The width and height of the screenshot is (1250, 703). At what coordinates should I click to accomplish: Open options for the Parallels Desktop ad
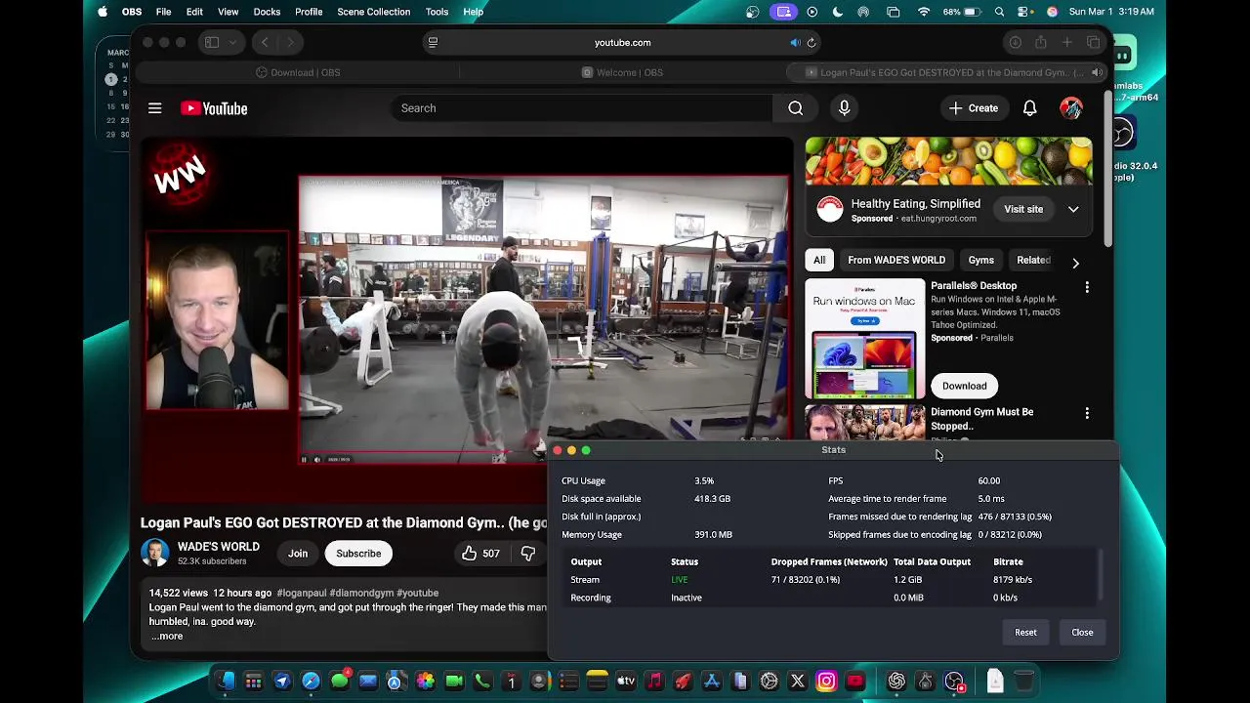[1087, 287]
